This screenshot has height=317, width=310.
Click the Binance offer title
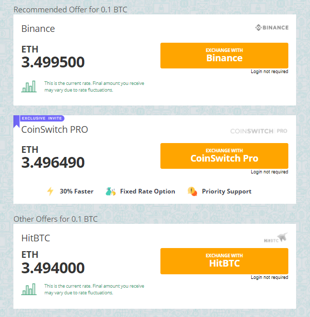pos(38,29)
